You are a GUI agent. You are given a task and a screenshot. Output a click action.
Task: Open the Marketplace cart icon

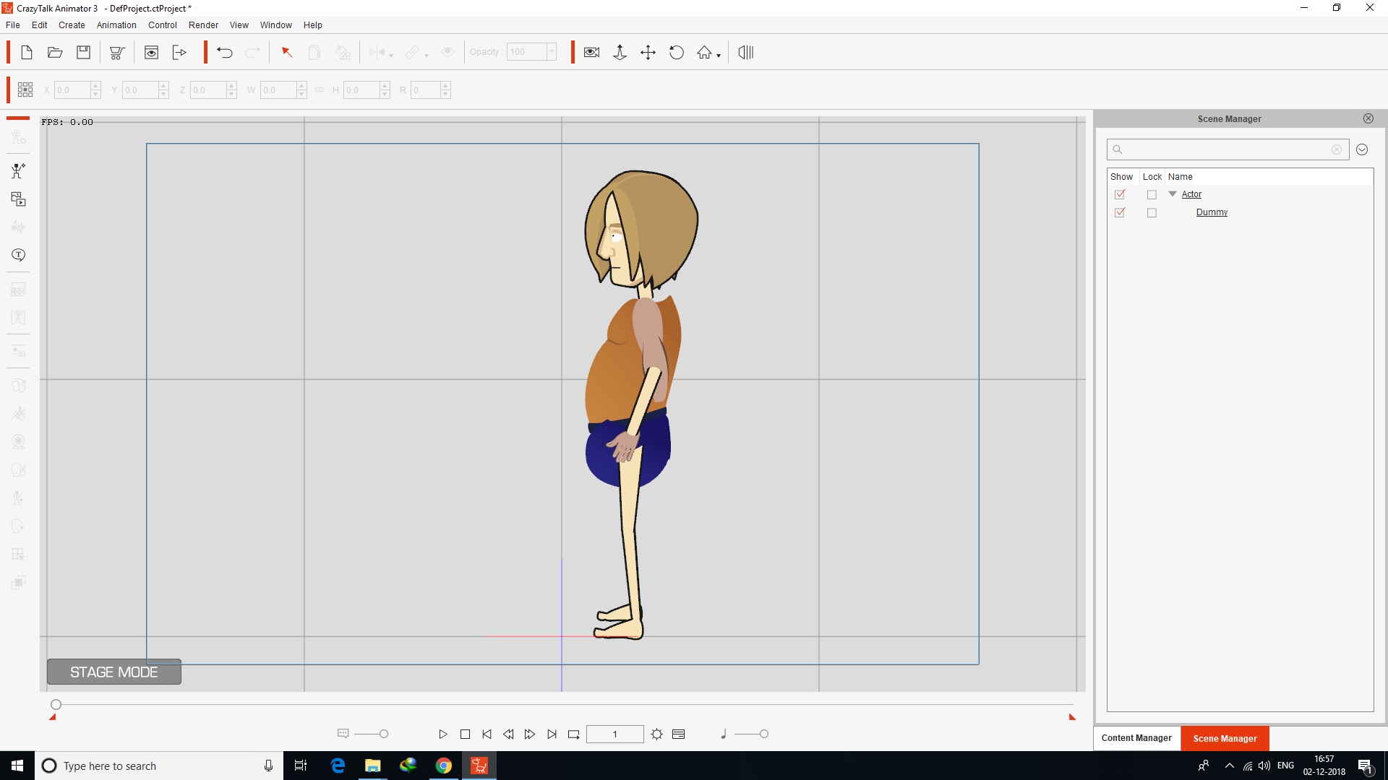coord(117,52)
